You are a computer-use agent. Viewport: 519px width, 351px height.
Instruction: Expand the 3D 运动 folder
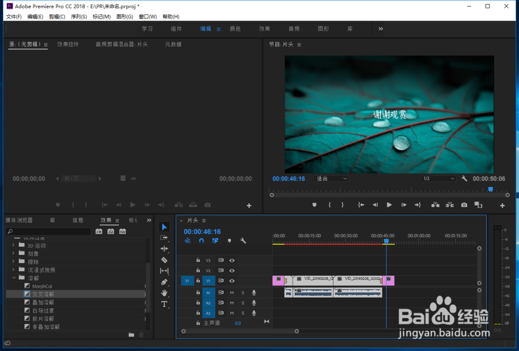13,246
